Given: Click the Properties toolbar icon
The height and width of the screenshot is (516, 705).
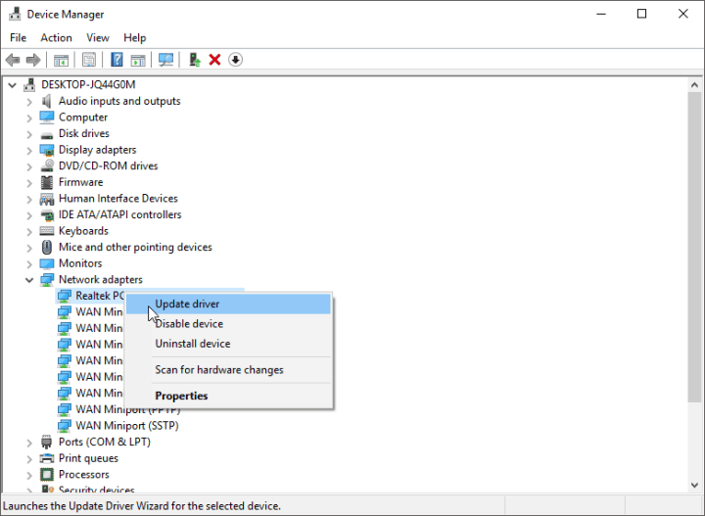Looking at the screenshot, I should 89,60.
